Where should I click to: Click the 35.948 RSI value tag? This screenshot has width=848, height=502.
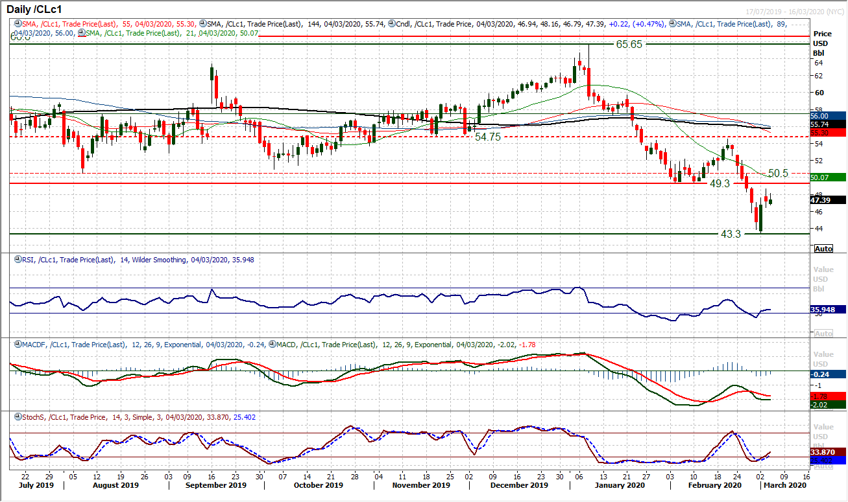point(827,310)
